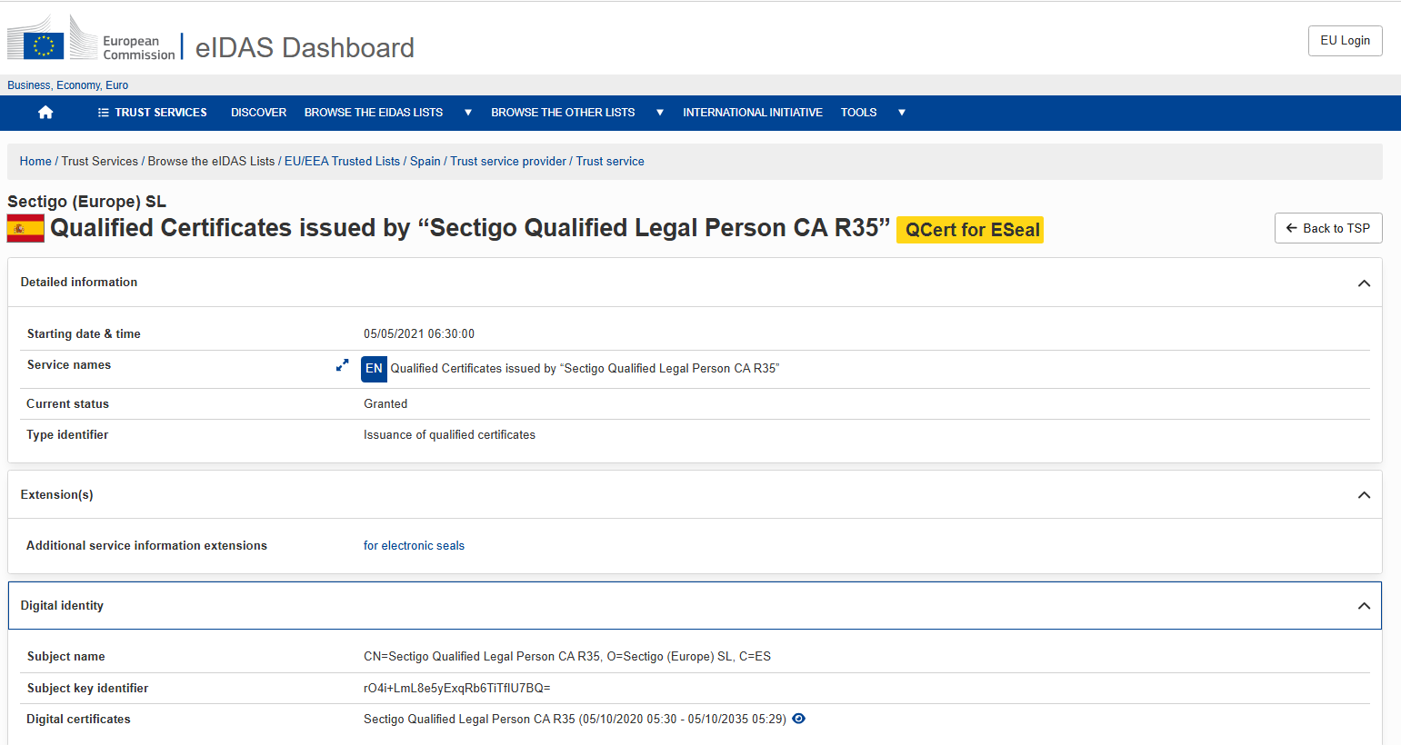
Task: Click the Digital certificates label
Action: point(78,720)
